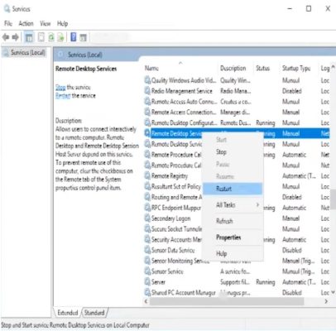The image size is (336, 331).
Task: Select the Remote Registry service row
Action: [238, 175]
